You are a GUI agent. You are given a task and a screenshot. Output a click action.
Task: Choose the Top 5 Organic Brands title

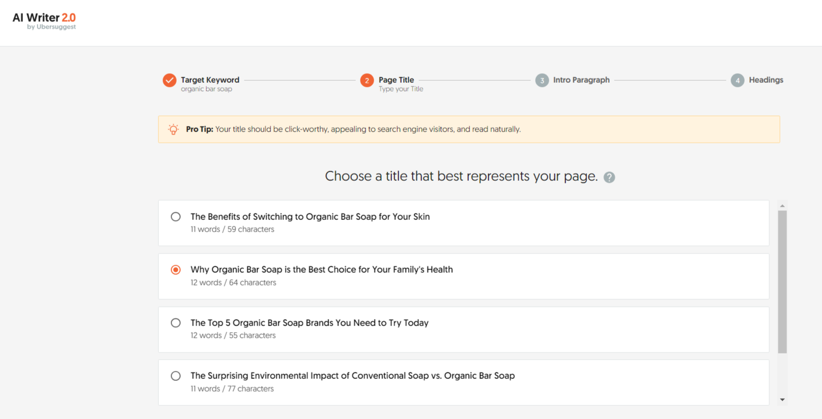[x=176, y=323]
